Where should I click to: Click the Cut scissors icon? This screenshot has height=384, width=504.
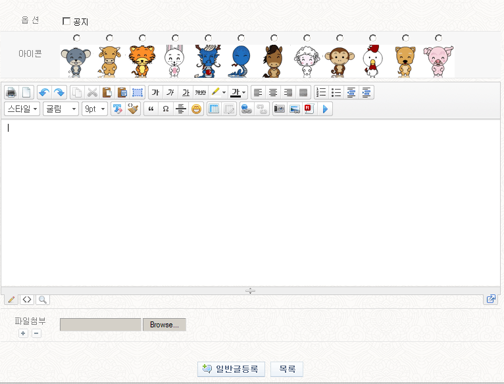[x=92, y=93]
